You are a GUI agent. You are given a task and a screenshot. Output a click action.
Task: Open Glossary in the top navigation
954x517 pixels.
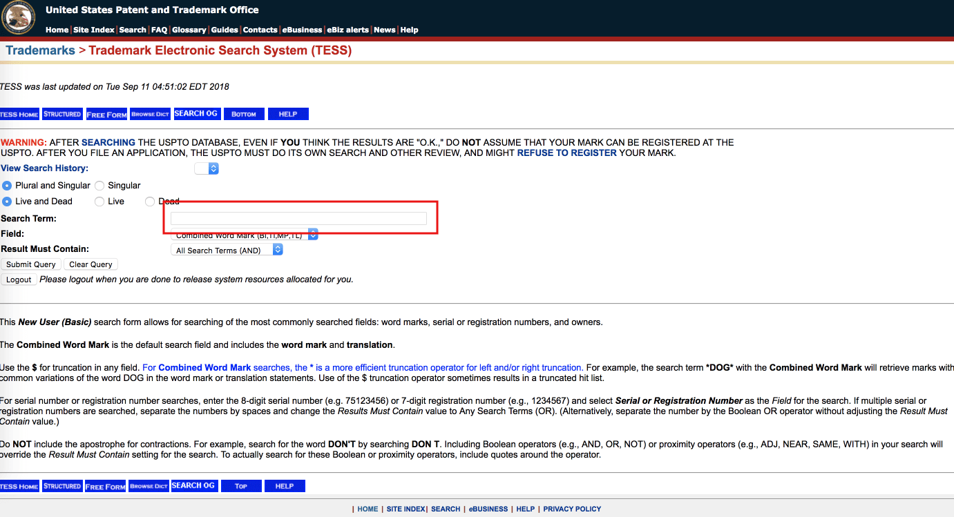(x=189, y=30)
